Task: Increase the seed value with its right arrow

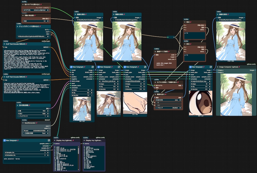Action: [48, 131]
